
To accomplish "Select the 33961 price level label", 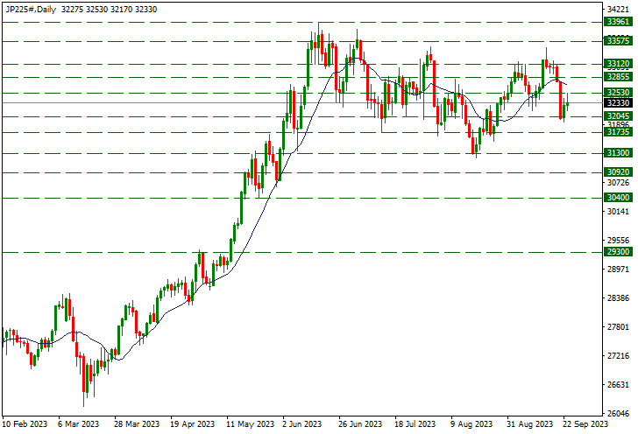I will [x=618, y=22].
